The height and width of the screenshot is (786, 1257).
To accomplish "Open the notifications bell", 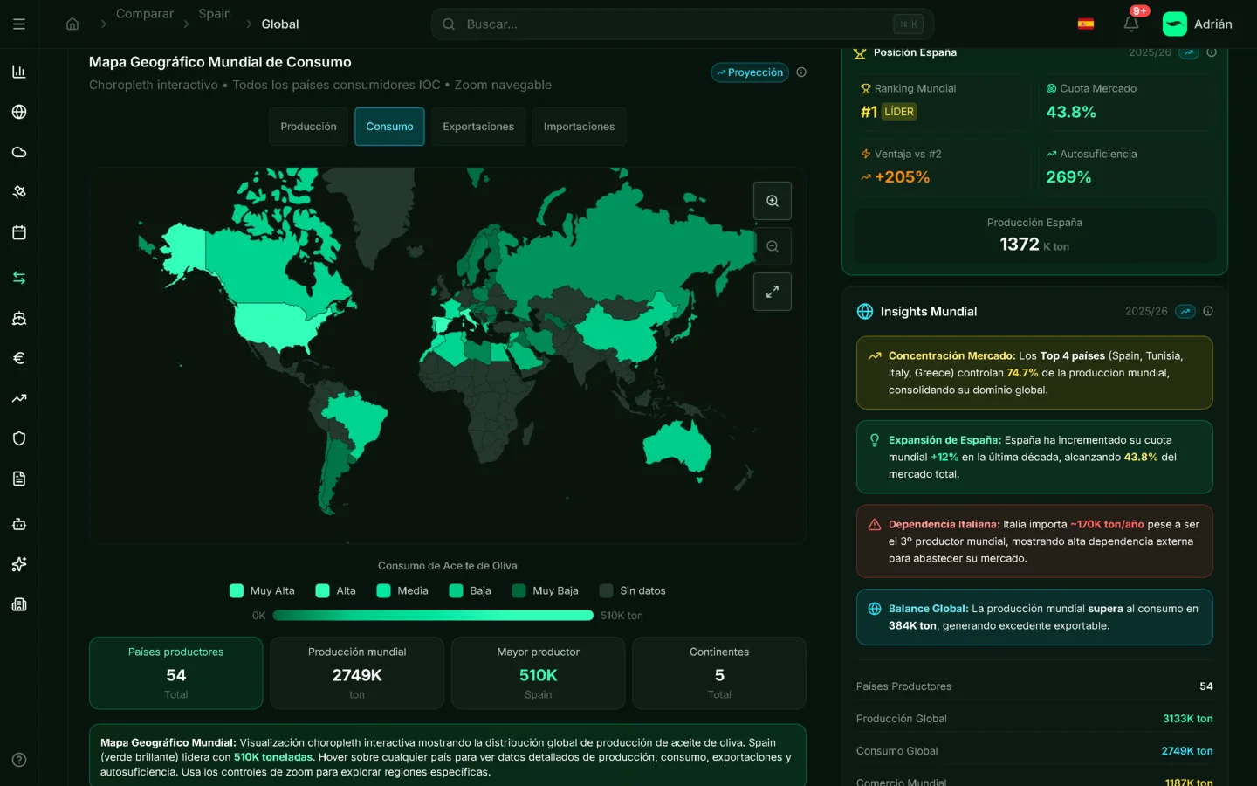I will [1131, 24].
